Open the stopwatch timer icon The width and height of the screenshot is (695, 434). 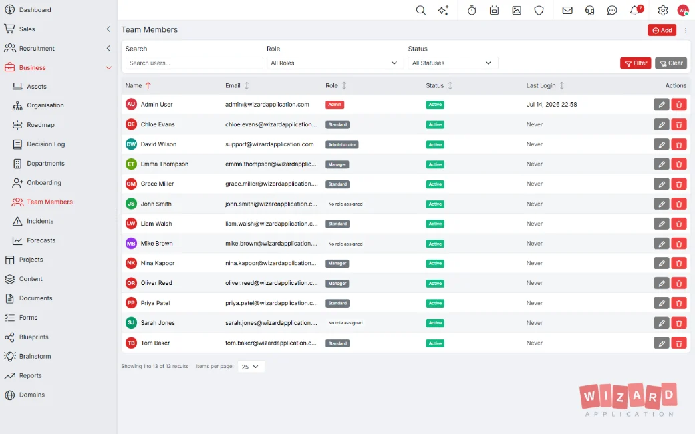pyautogui.click(x=472, y=10)
